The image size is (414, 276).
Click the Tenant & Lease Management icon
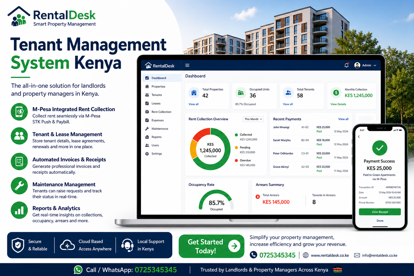[19, 136]
